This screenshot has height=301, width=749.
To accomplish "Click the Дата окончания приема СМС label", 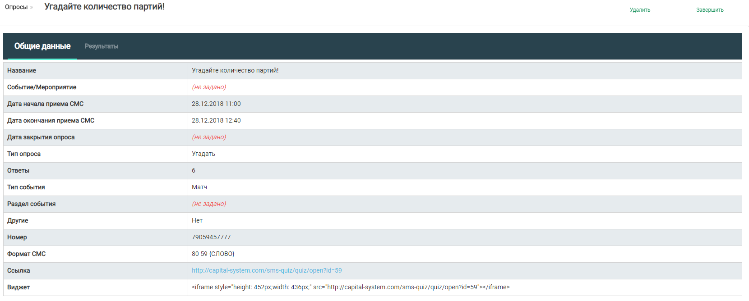I will 51,120.
